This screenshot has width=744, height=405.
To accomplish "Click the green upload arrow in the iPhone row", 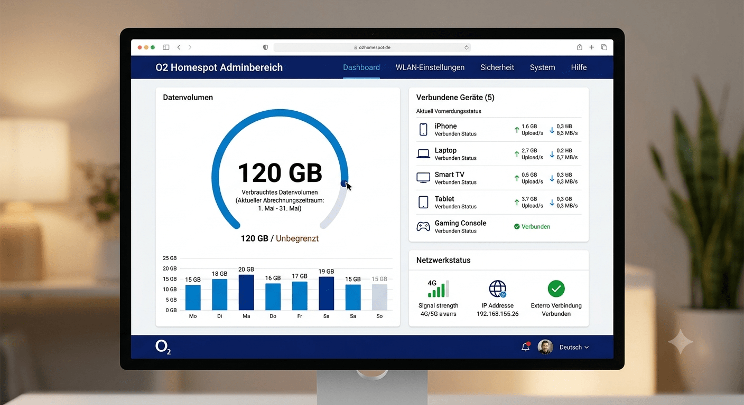I will (517, 130).
